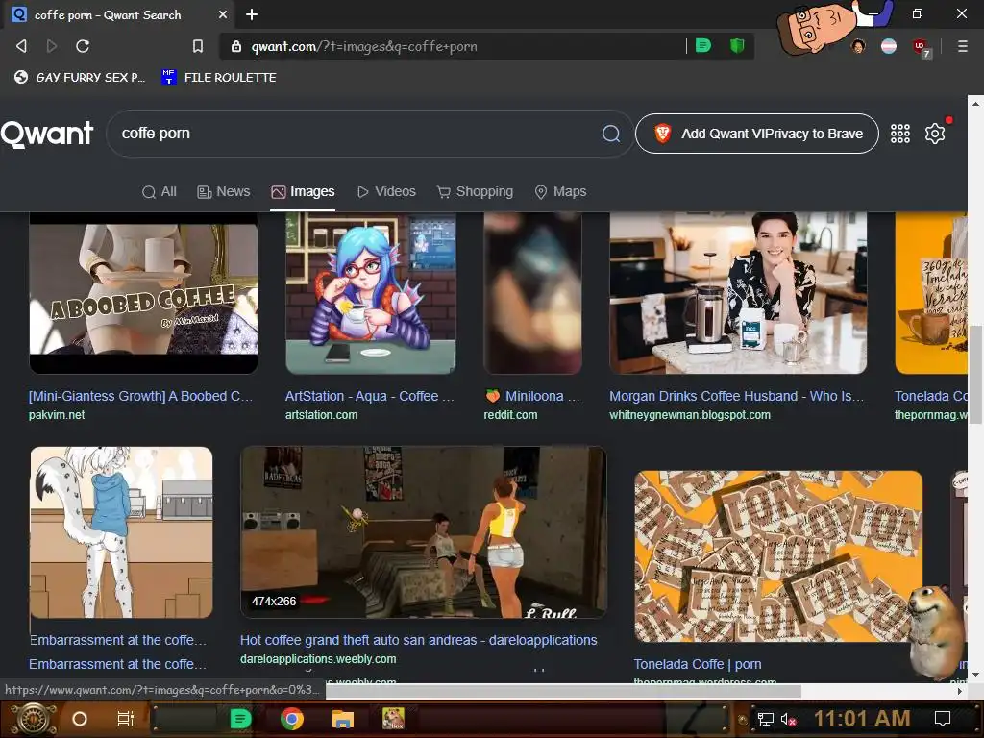The height and width of the screenshot is (738, 984).
Task: Click the dareloapplications.weebly.com source text
Action: click(x=318, y=659)
